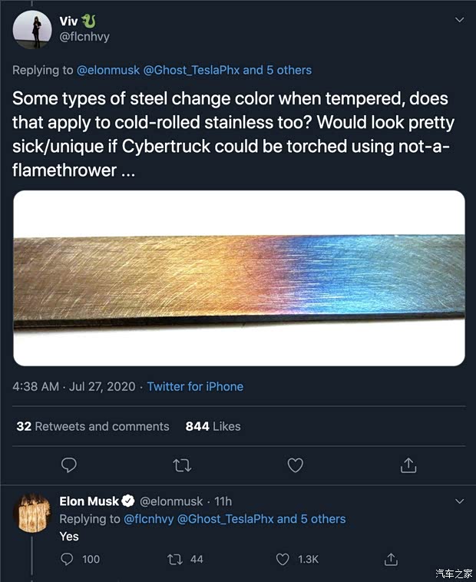Retweet Viv's tweet about tempered steel
The width and height of the screenshot is (476, 582).
[x=182, y=465]
